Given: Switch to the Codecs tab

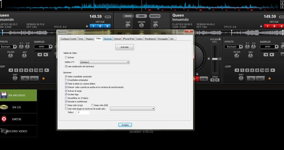Looking at the screenshot, I should [139, 39].
